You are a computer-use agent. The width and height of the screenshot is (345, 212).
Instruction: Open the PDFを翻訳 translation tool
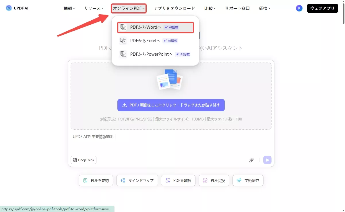(x=178, y=180)
